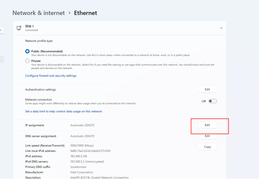Image resolution: width=259 pixels, height=179 pixels.
Task: Click the network 3 Connected header row
Action: [x=120, y=28]
